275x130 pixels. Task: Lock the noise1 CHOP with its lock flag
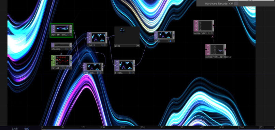(x=54, y=64)
